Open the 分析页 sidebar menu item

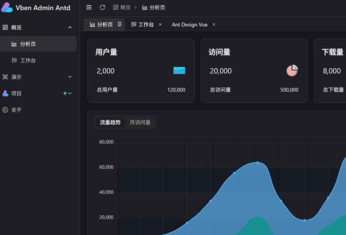[x=38, y=44]
